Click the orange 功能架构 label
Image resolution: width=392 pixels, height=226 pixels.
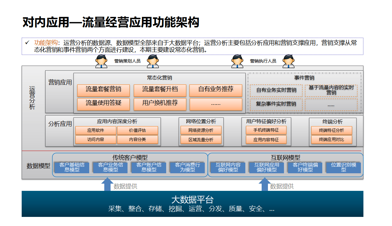46,43
